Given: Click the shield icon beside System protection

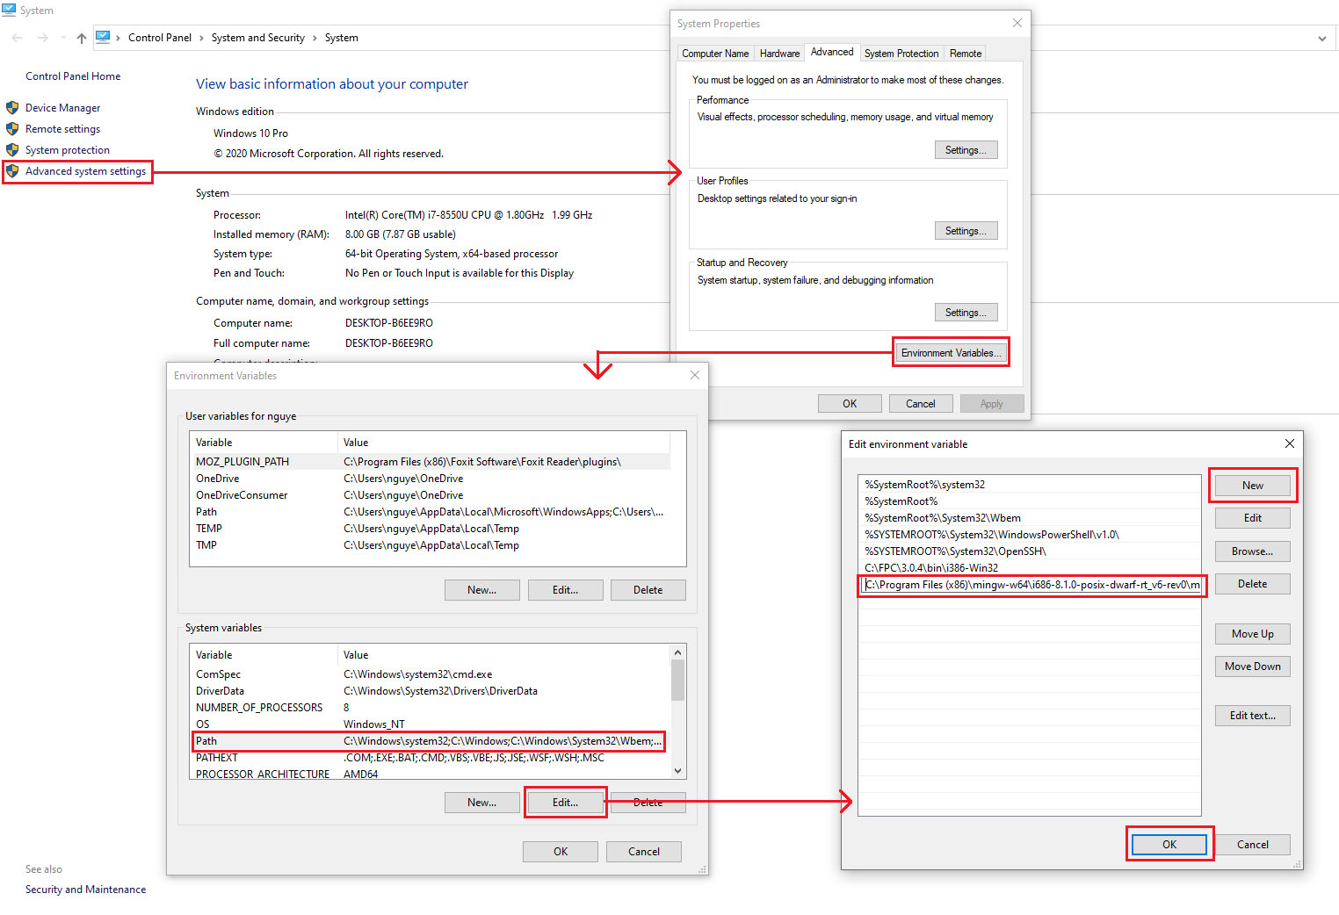Looking at the screenshot, I should [x=12, y=150].
